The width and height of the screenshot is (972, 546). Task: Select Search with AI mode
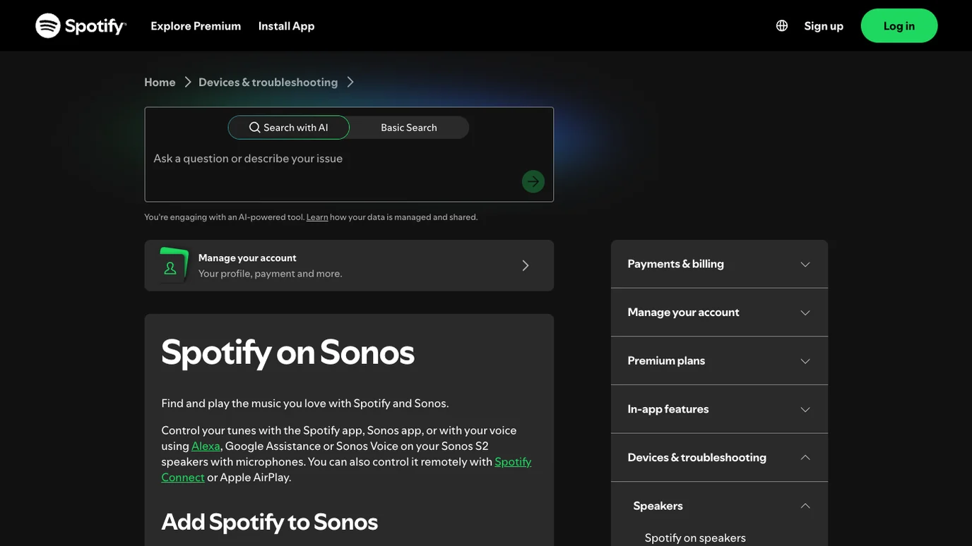click(288, 128)
